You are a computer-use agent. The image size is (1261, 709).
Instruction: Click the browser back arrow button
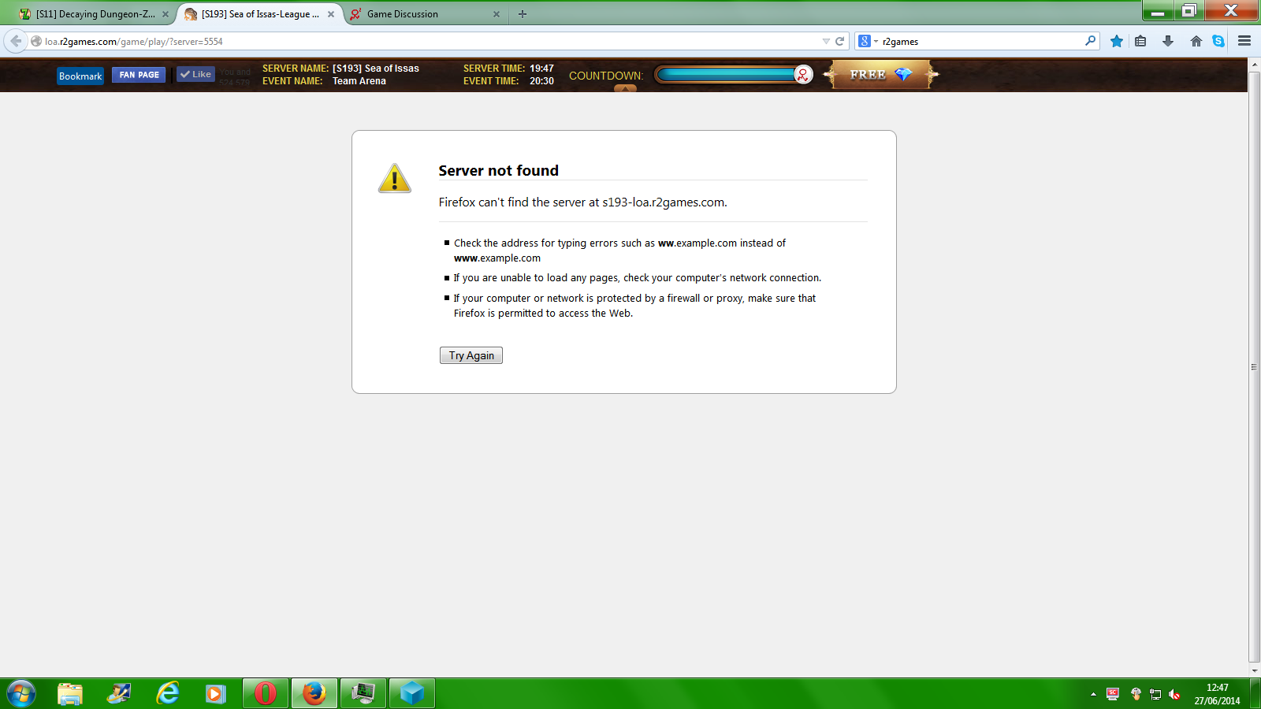click(x=16, y=41)
